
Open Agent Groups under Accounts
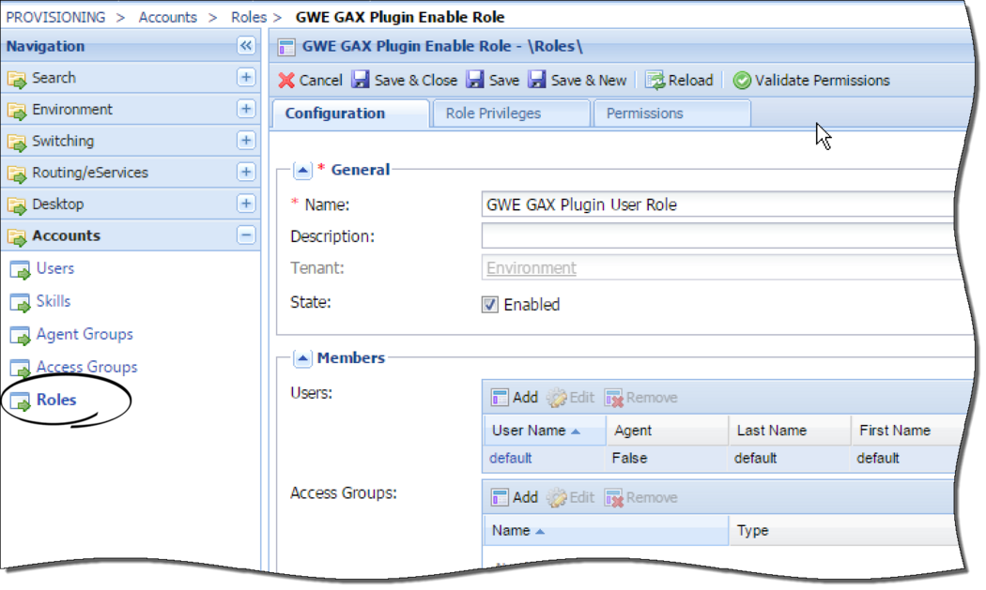(85, 334)
